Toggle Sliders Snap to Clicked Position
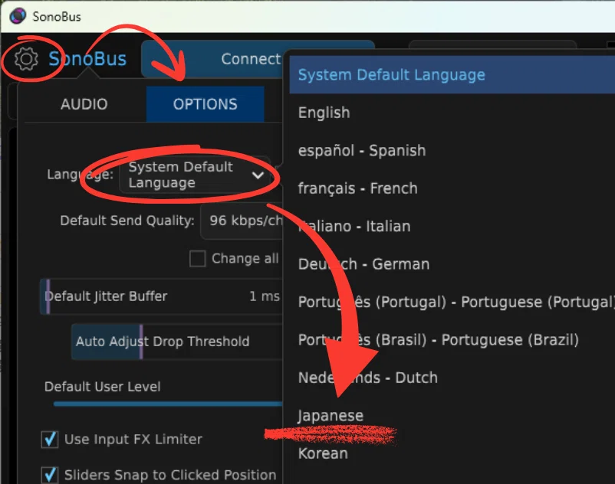This screenshot has width=615, height=484. point(50,475)
